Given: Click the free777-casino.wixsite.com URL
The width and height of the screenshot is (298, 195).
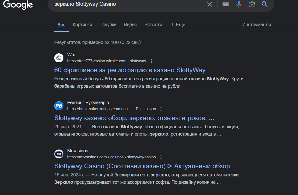Looking at the screenshot, I should click(107, 61).
